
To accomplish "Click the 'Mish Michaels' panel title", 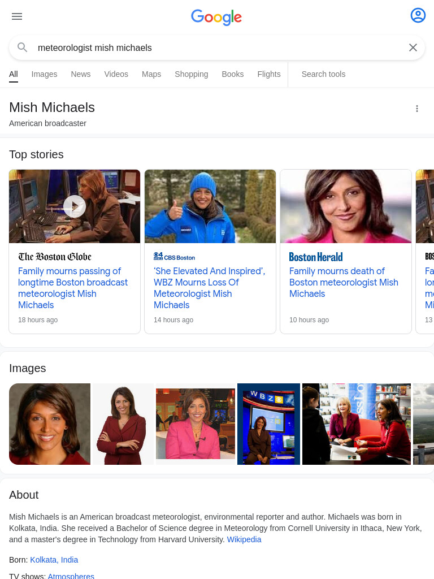I will (x=52, y=107).
